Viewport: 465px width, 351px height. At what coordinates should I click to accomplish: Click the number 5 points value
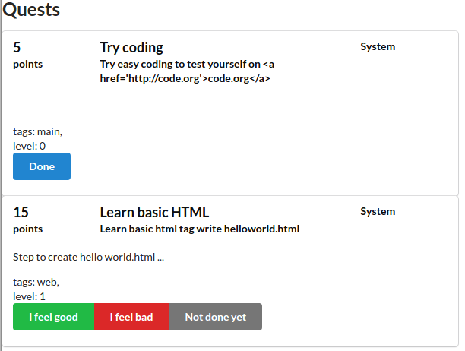click(x=17, y=47)
